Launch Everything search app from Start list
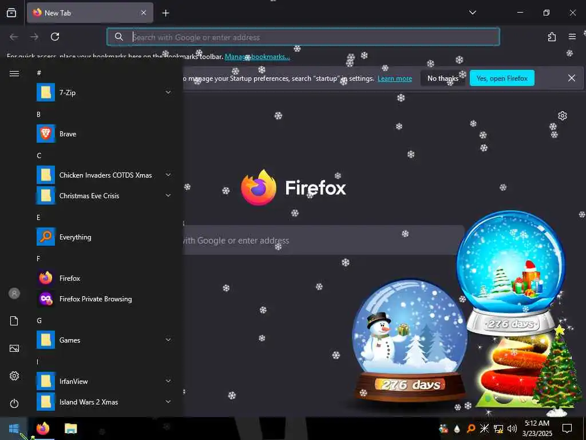 pos(104,237)
